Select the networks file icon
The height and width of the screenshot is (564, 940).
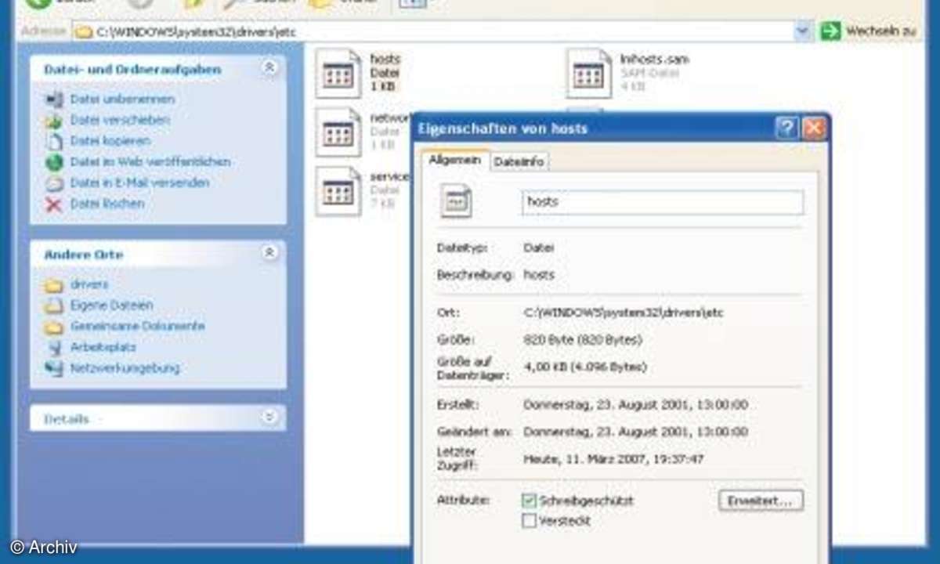tap(338, 132)
